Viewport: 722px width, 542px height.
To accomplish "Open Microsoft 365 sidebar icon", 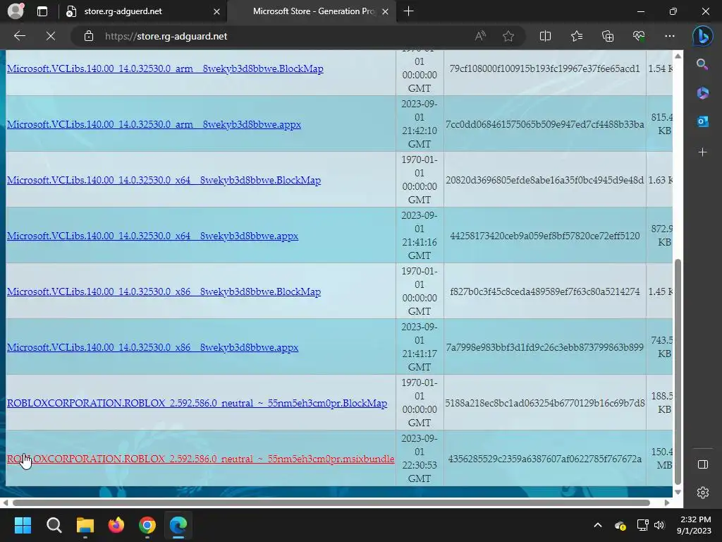I will click(x=702, y=92).
